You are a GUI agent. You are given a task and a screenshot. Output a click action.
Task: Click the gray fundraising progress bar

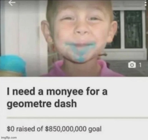tap(77, 118)
